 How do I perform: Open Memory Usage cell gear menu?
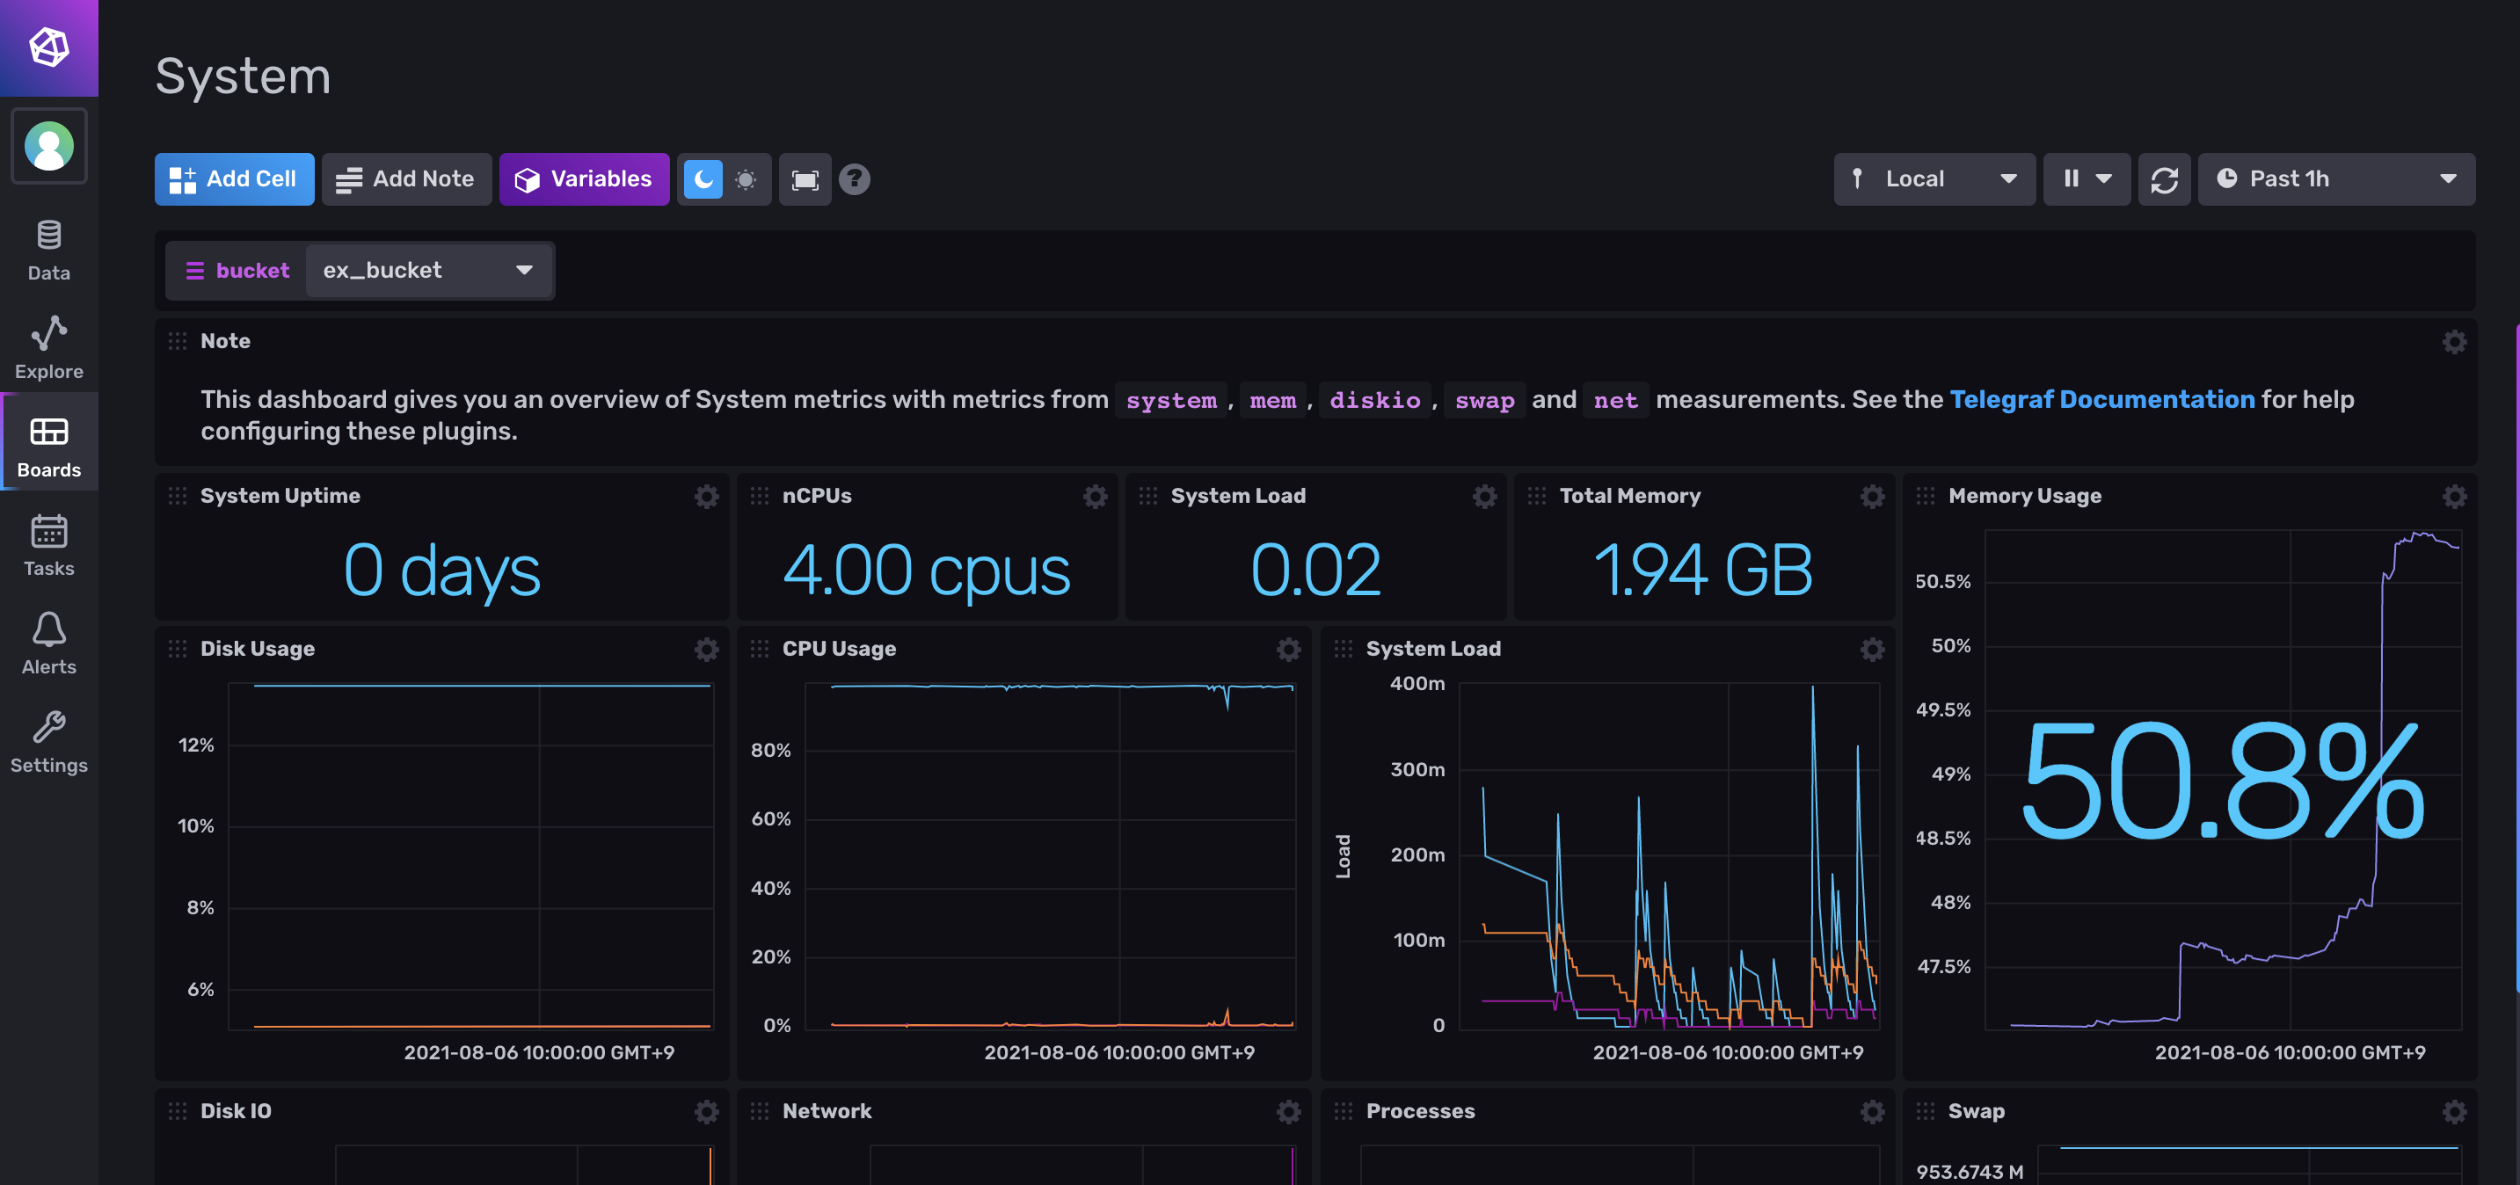(x=2453, y=497)
